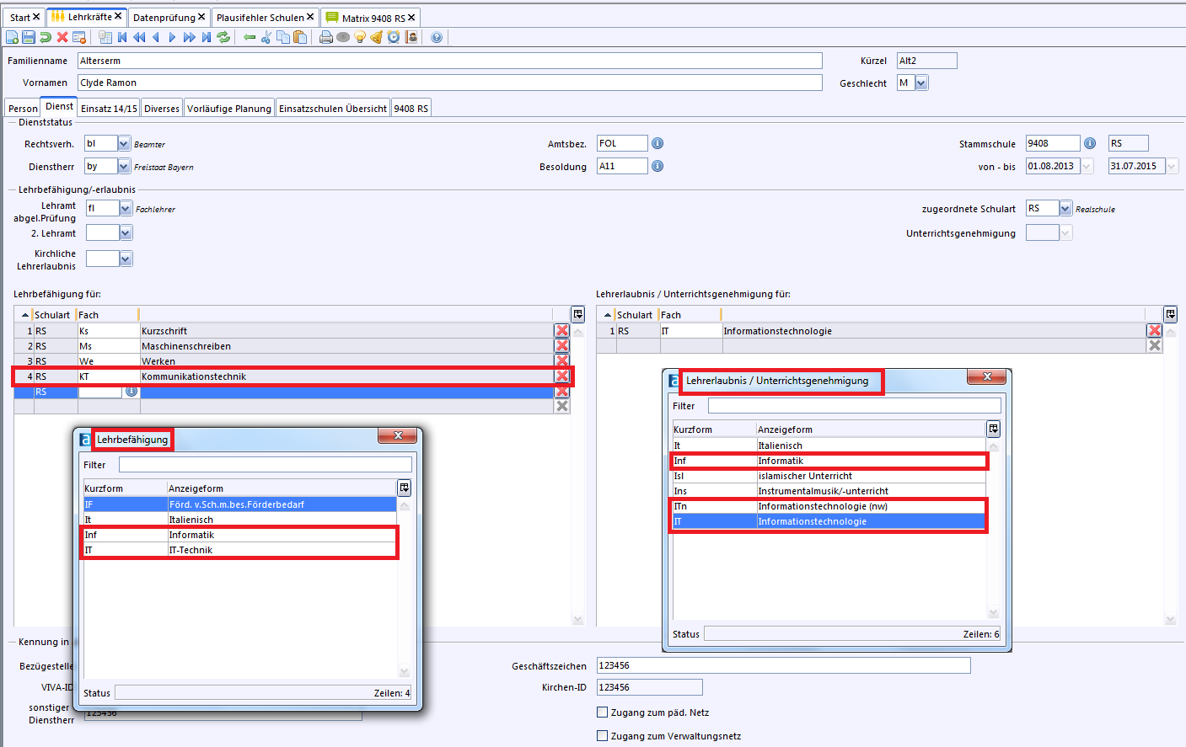Close the Lehrerlaubnis / Unterrichtsgenehmigung popup
The height and width of the screenshot is (747, 1186).
click(986, 376)
